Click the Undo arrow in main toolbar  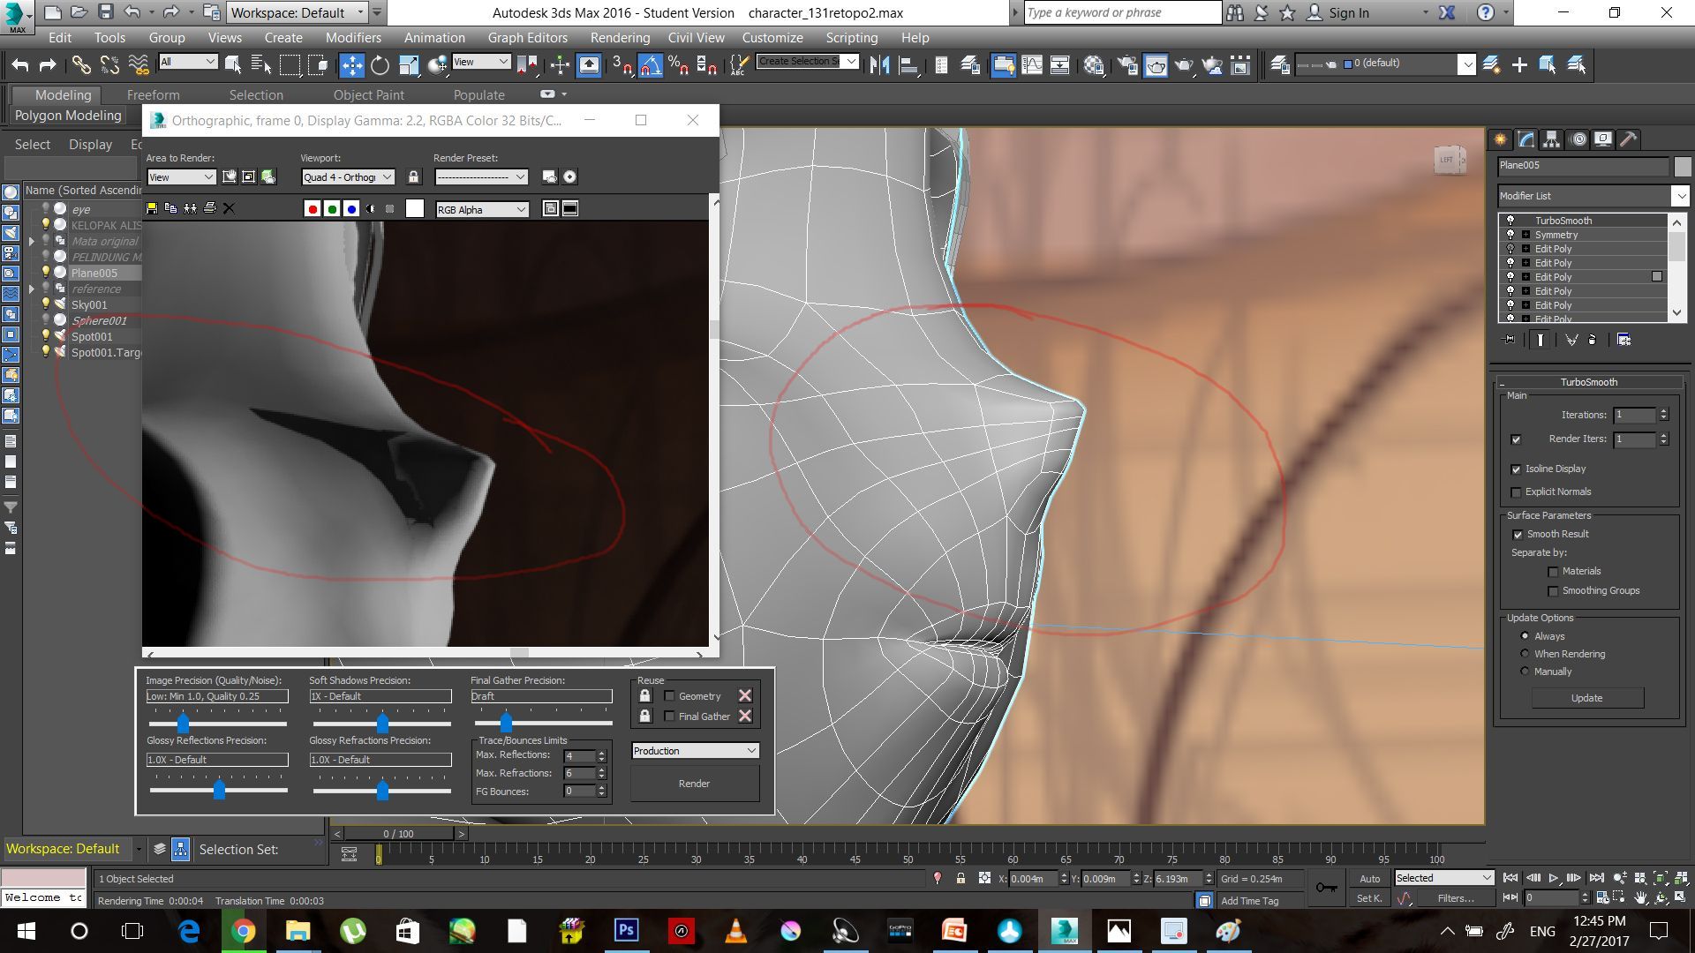pos(20,64)
